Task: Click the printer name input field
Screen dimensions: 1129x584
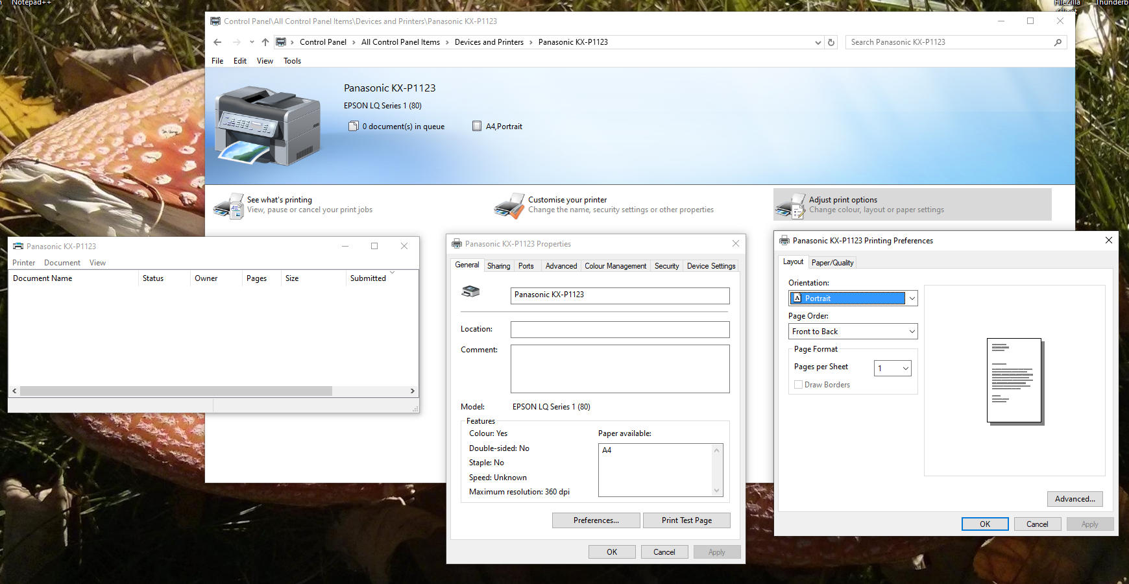Action: click(x=620, y=295)
